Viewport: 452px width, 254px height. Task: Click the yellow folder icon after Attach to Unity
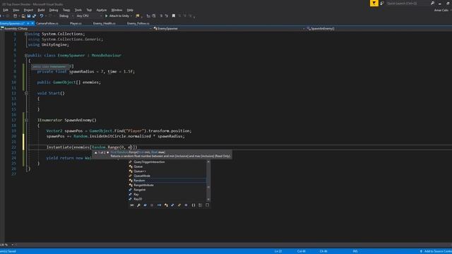pos(138,16)
